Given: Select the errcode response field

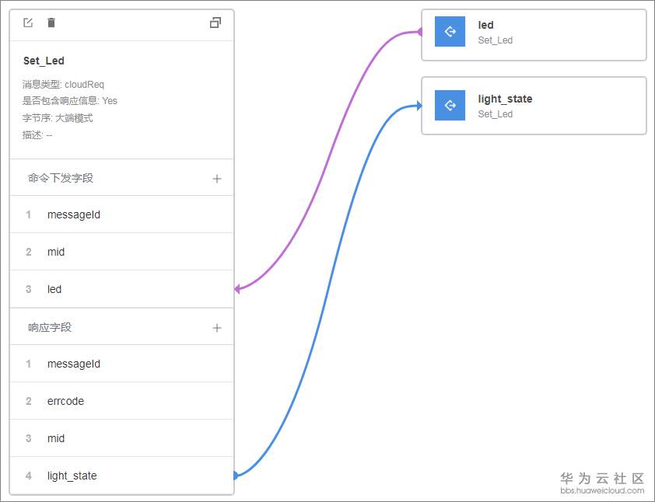Looking at the screenshot, I should (x=65, y=401).
